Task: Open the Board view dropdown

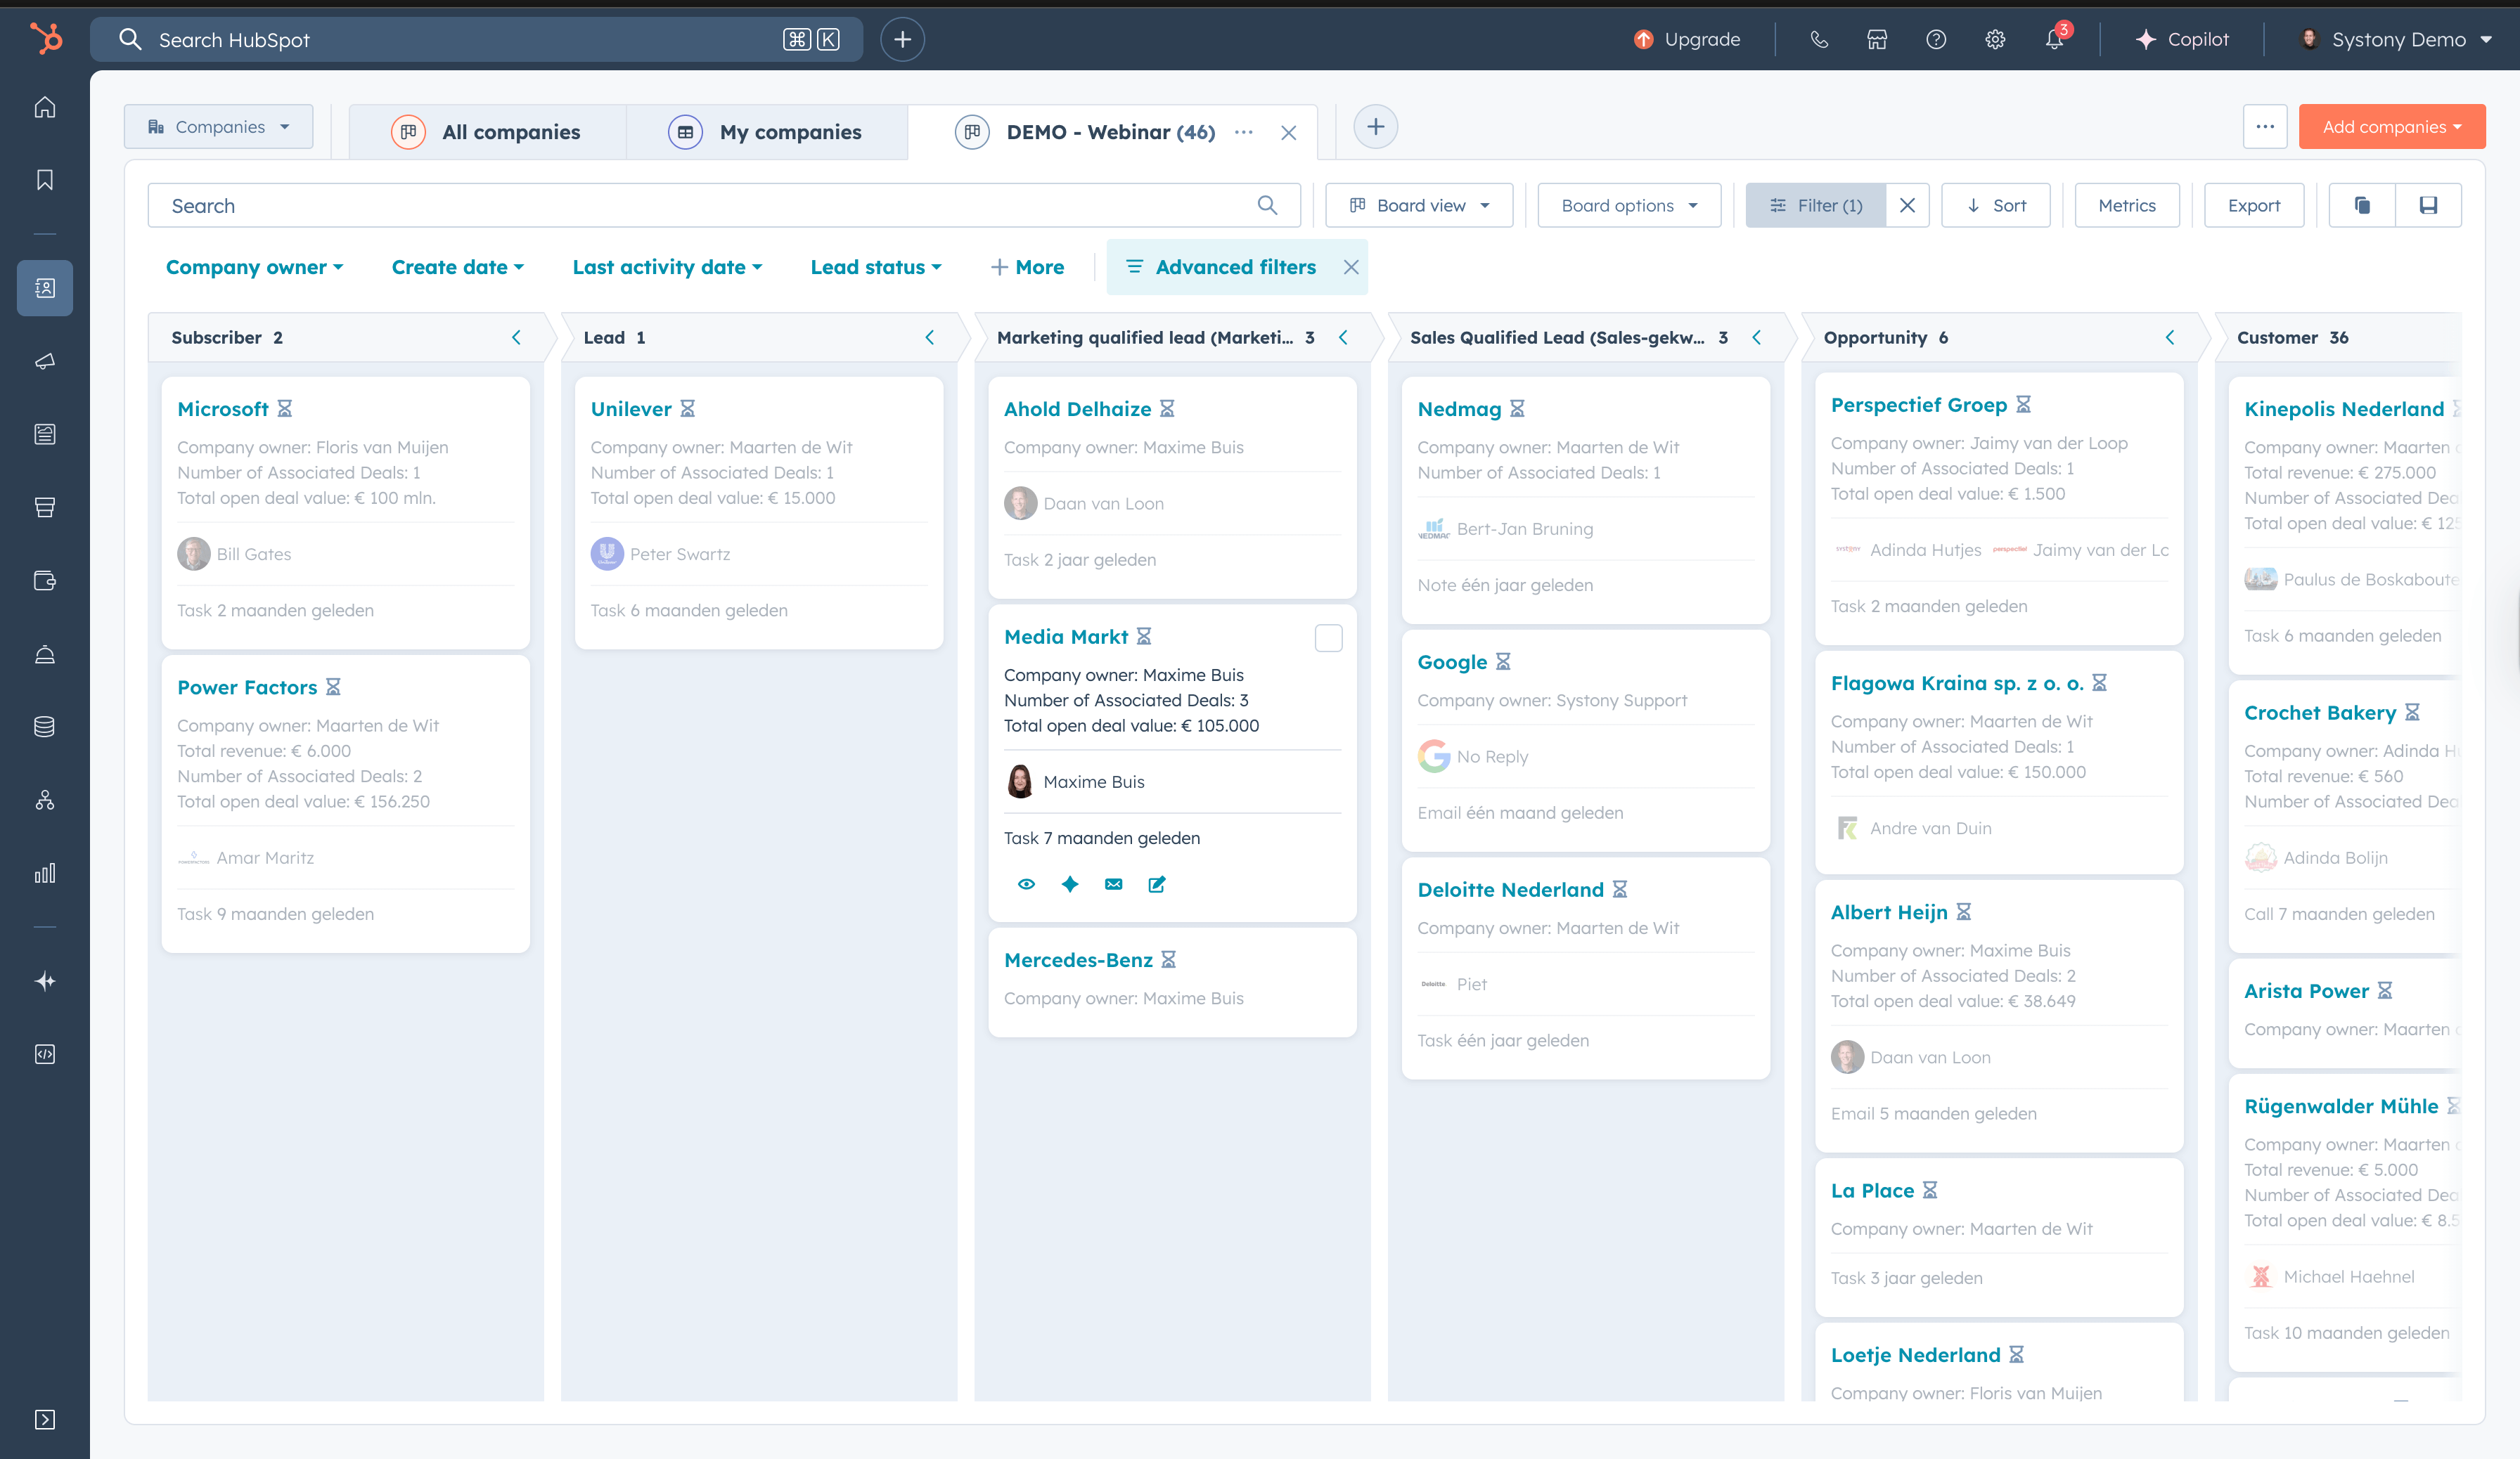Action: point(1419,205)
